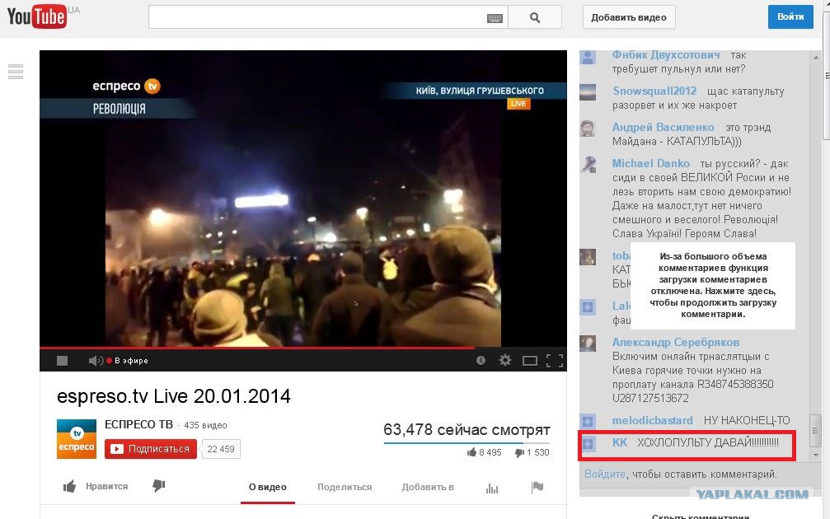Click Michael Danko's avatar thumbnail
830x519 pixels.
click(x=589, y=165)
